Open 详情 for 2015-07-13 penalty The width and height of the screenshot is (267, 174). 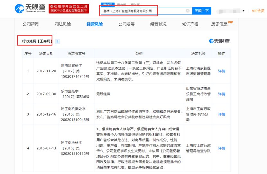click(x=222, y=148)
